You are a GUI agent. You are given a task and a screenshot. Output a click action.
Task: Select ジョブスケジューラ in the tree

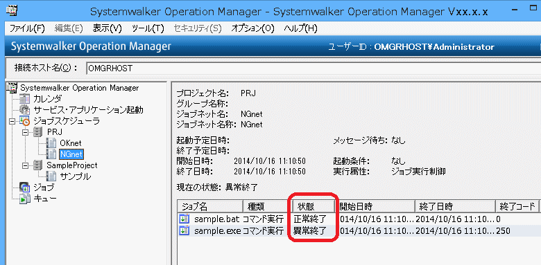67,121
